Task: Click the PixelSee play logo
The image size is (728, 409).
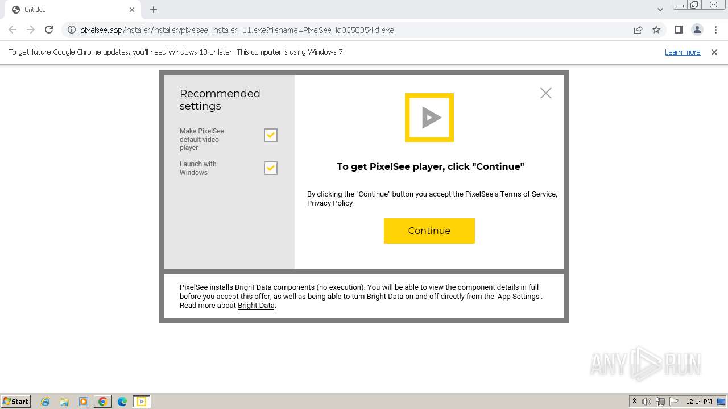Action: coord(429,118)
